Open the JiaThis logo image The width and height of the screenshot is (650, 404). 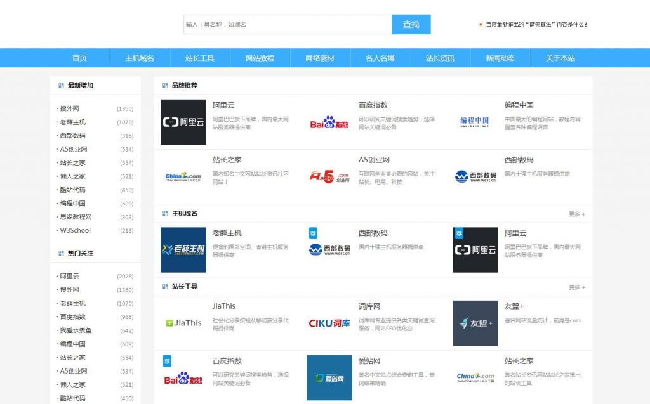pos(183,323)
